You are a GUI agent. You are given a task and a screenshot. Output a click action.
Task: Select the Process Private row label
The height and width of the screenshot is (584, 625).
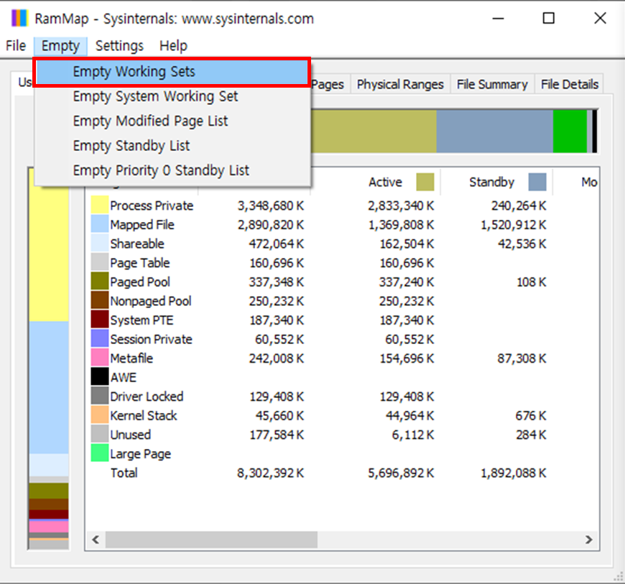tap(152, 205)
